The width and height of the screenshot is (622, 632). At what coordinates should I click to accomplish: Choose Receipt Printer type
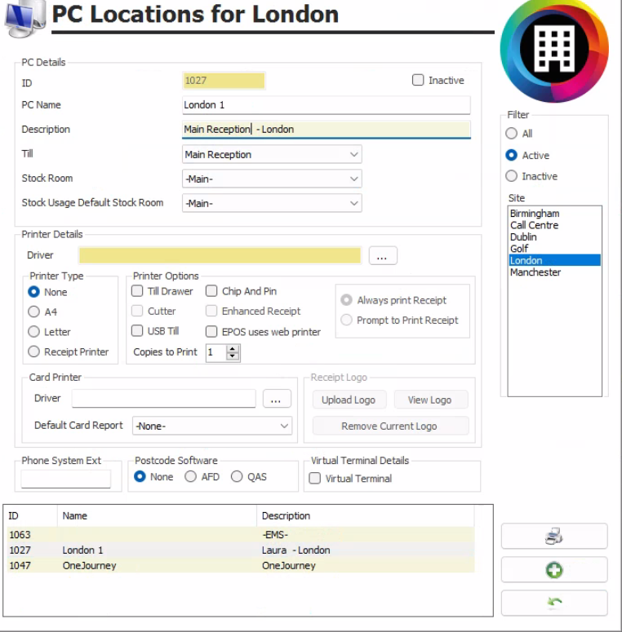click(34, 351)
